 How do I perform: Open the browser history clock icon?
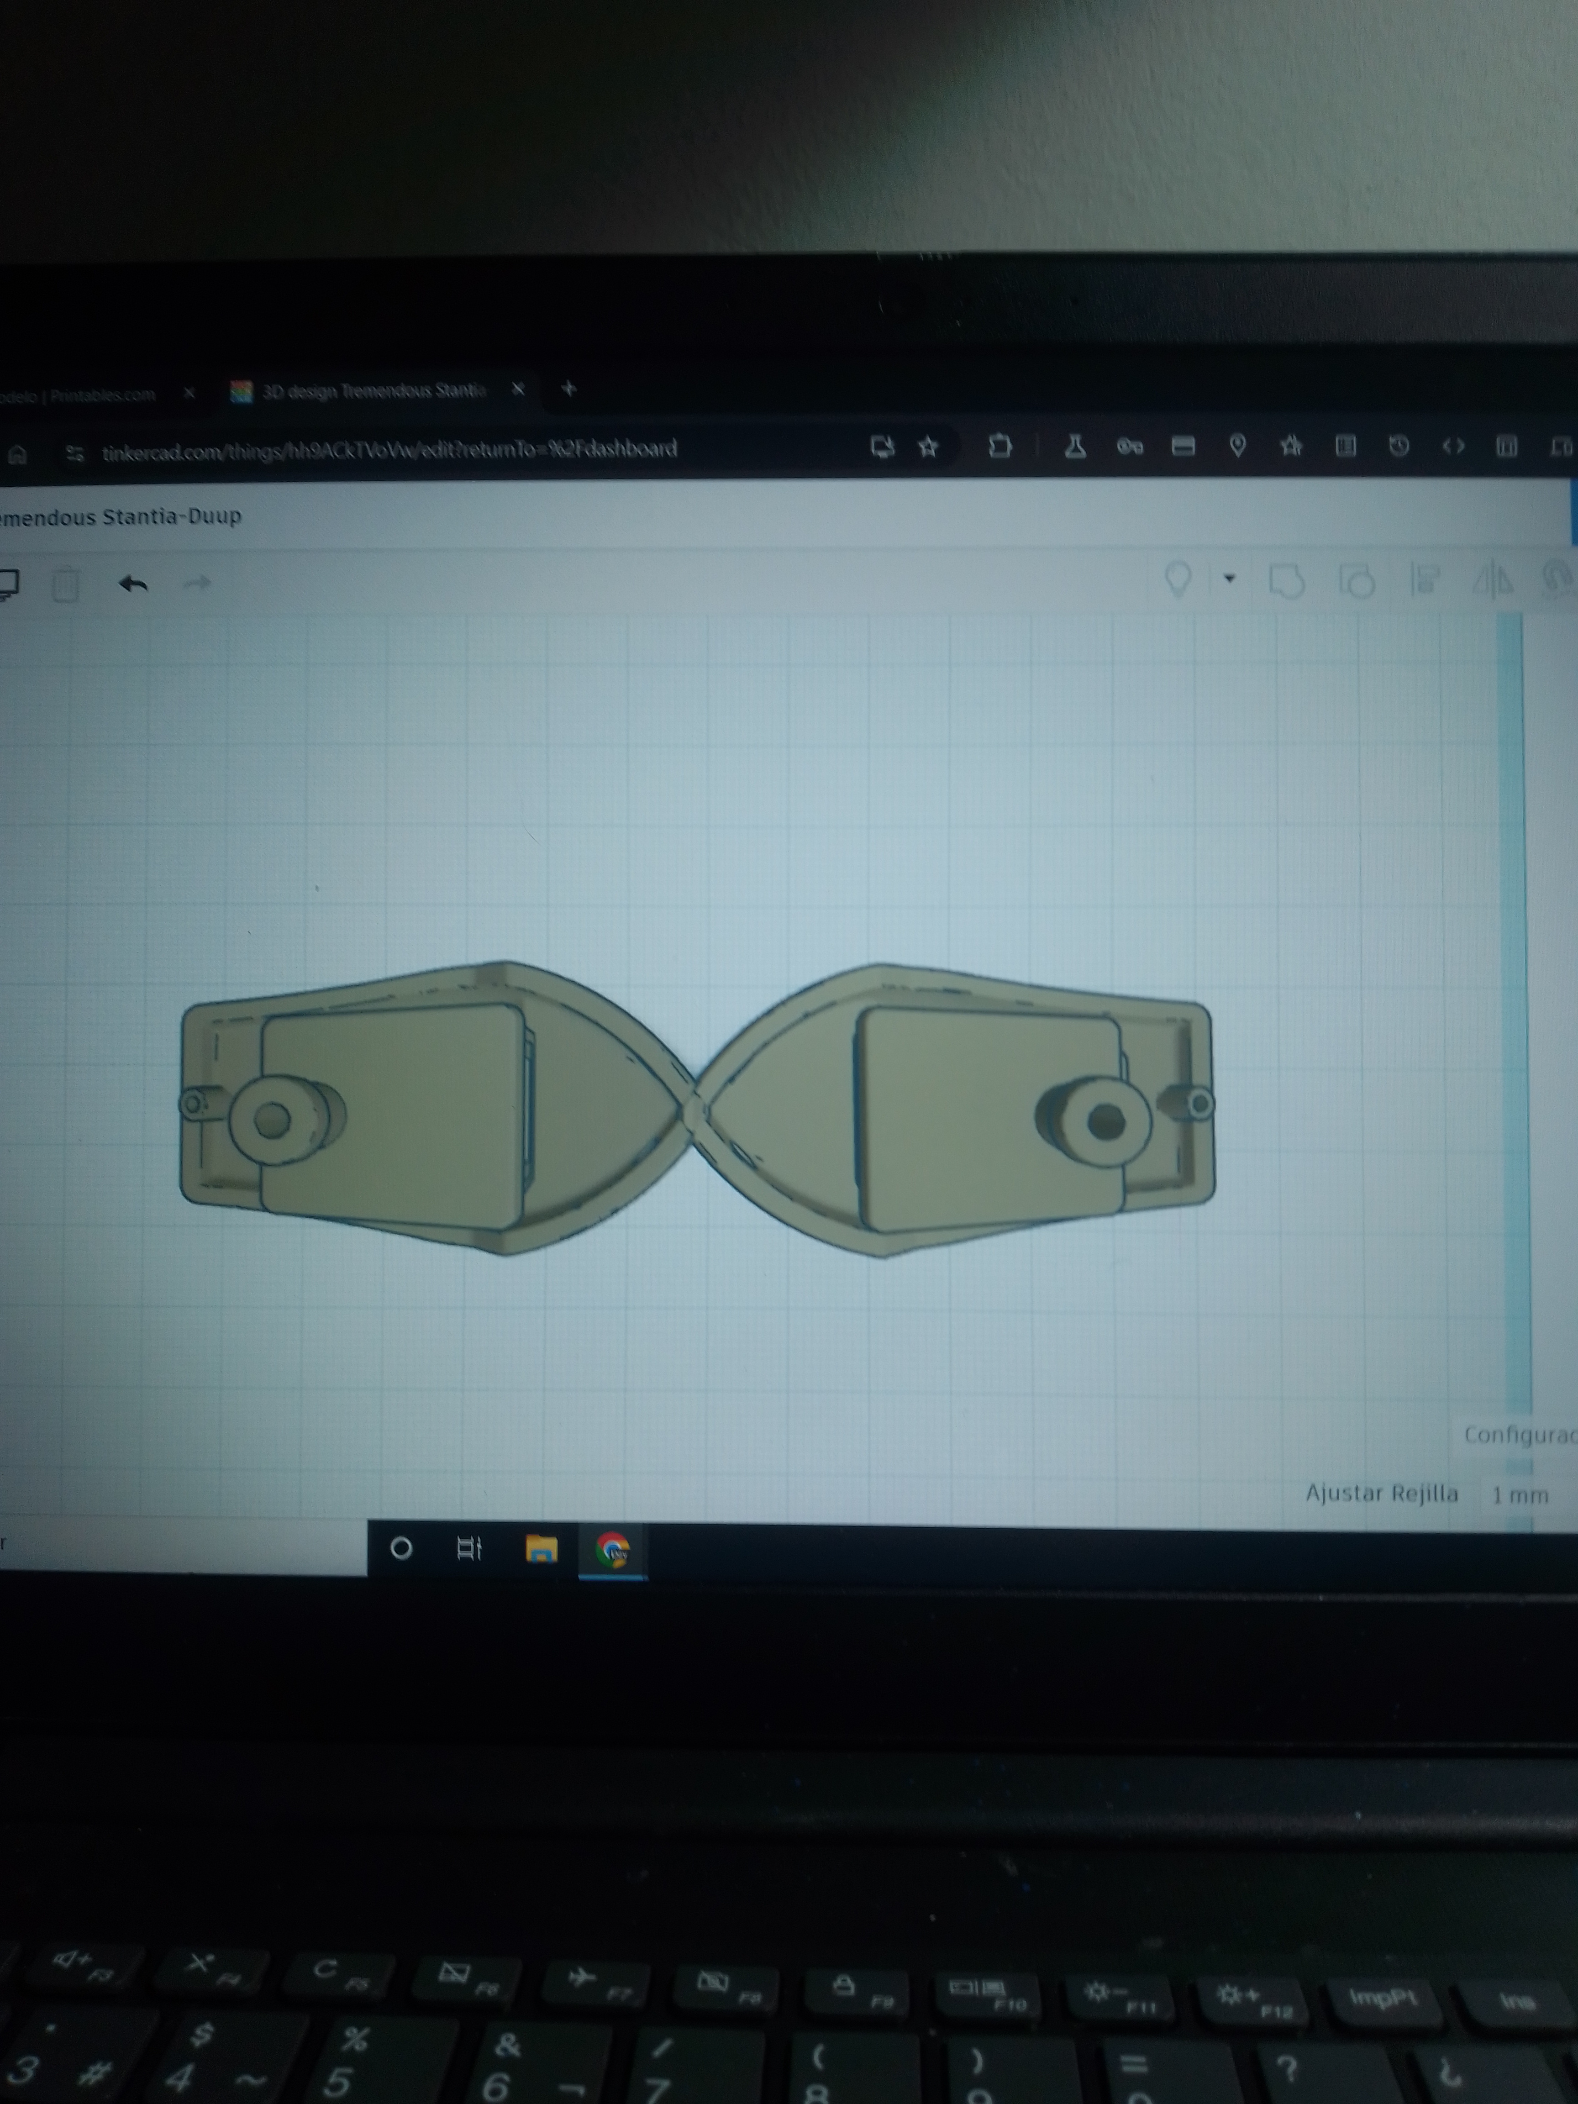[1398, 445]
